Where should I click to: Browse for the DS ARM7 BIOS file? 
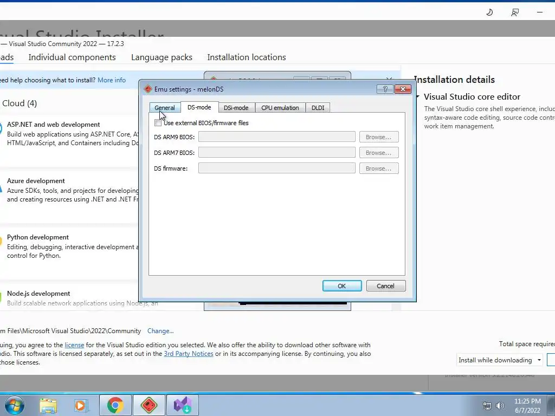(379, 152)
